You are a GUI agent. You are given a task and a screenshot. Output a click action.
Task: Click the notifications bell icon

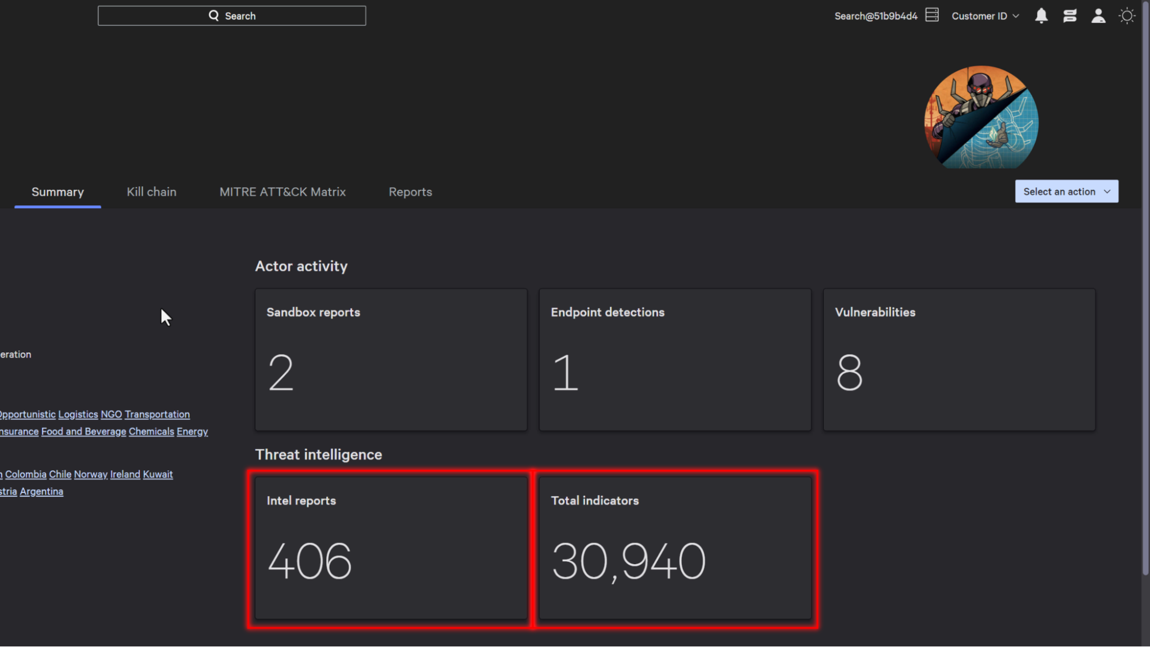pos(1041,16)
